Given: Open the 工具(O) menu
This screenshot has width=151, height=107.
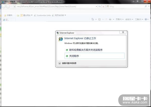Looking at the screenshot, I should pos(139,19).
